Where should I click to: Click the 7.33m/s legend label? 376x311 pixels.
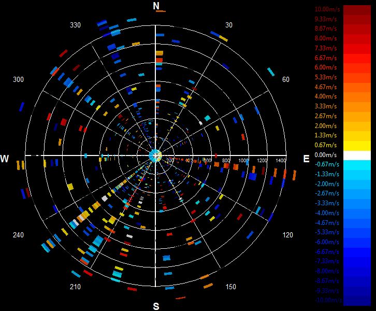tap(326, 48)
